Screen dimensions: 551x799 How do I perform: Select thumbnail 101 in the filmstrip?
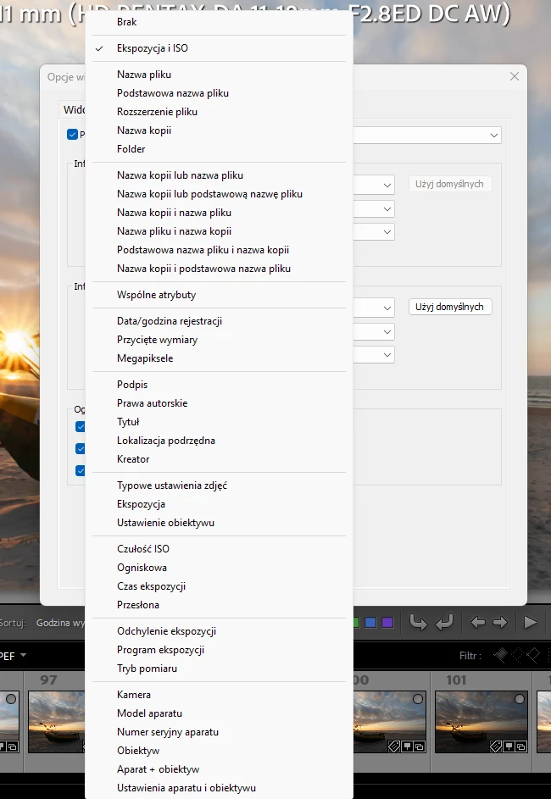pyautogui.click(x=481, y=722)
